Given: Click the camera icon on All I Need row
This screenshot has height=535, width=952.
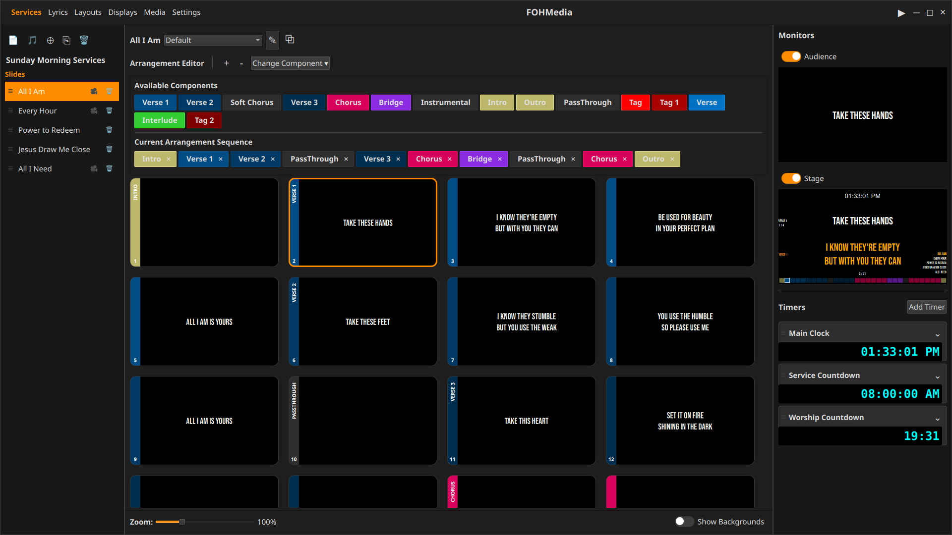Looking at the screenshot, I should 94,168.
